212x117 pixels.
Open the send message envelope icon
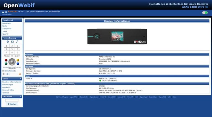coord(12,42)
